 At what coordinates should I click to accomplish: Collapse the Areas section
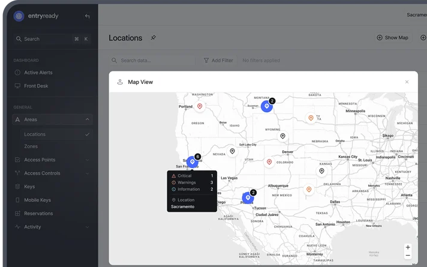[87, 119]
